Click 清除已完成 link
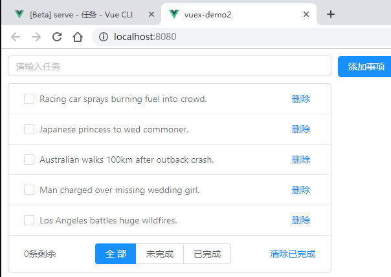Viewport: 391px width, 277px height. [x=293, y=254]
